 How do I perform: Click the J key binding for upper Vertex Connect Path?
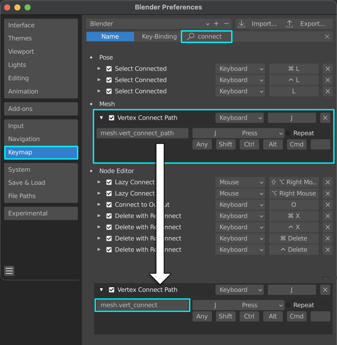(x=292, y=118)
